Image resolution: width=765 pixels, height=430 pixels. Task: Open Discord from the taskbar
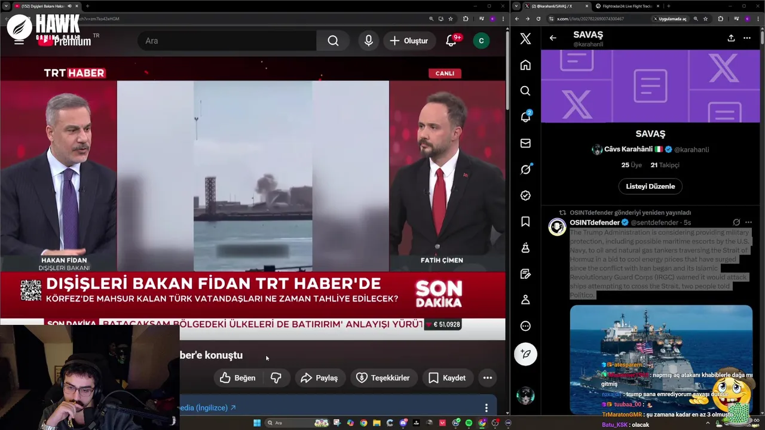tap(403, 423)
